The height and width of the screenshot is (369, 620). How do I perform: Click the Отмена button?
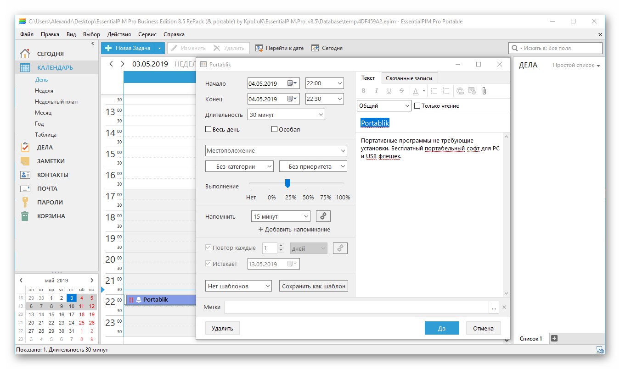483,328
